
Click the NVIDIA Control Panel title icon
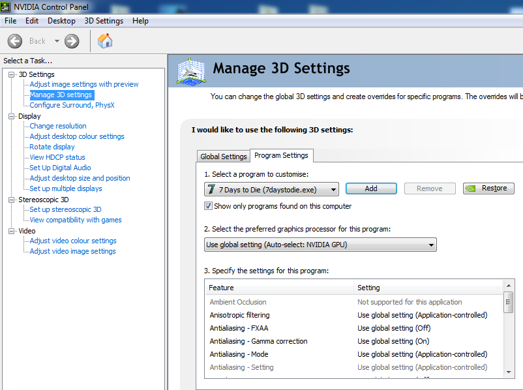tap(5, 7)
